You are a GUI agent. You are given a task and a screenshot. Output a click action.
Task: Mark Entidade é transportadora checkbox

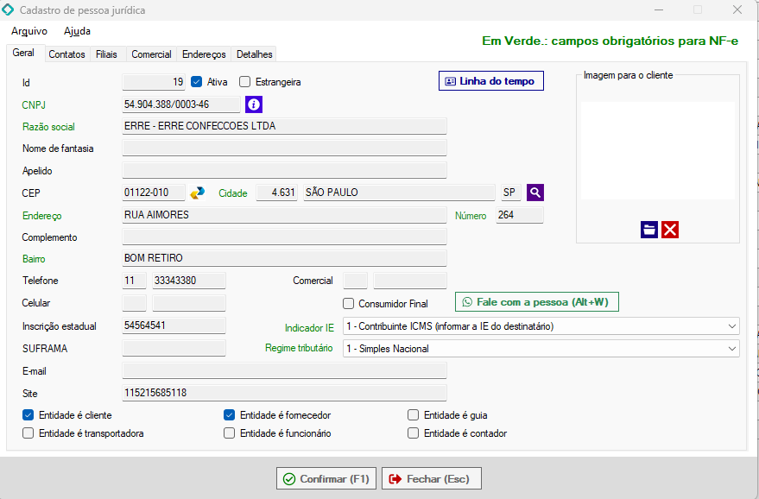click(28, 433)
